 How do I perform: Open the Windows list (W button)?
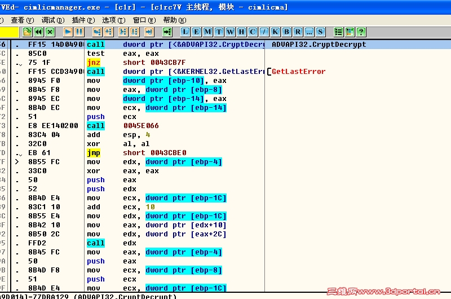[230, 32]
